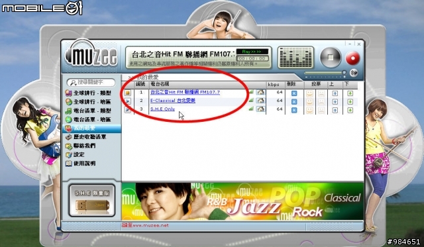Move E-Classical station down
The image size is (424, 247).
350,101
